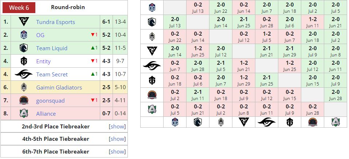Click Gaimin Gladiators logo in standings
This screenshot has height=159, width=349.
[24, 87]
